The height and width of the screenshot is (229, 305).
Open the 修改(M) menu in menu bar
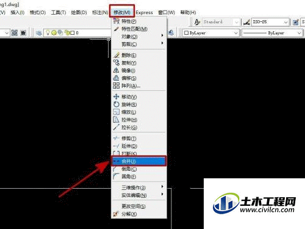click(x=122, y=12)
